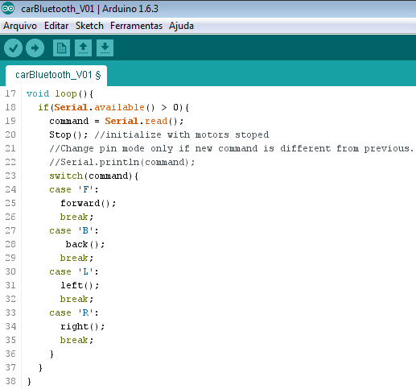The height and width of the screenshot is (389, 416).
Task: Create a new sketch with New icon
Action: (x=61, y=48)
